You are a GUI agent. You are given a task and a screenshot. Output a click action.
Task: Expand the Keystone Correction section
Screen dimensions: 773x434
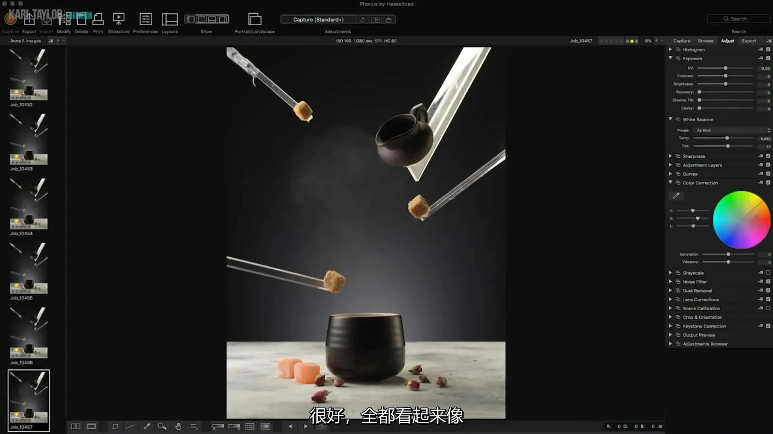tap(670, 326)
